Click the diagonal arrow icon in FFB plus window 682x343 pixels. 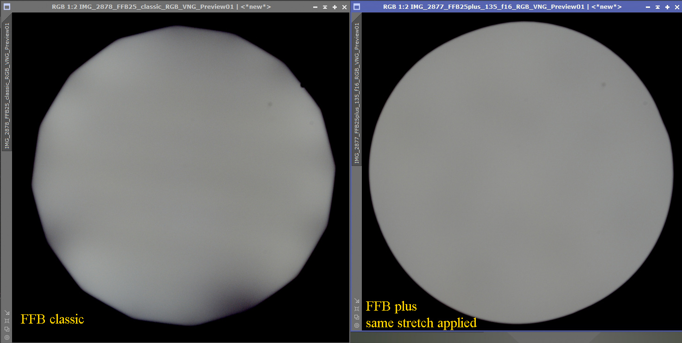[356, 300]
